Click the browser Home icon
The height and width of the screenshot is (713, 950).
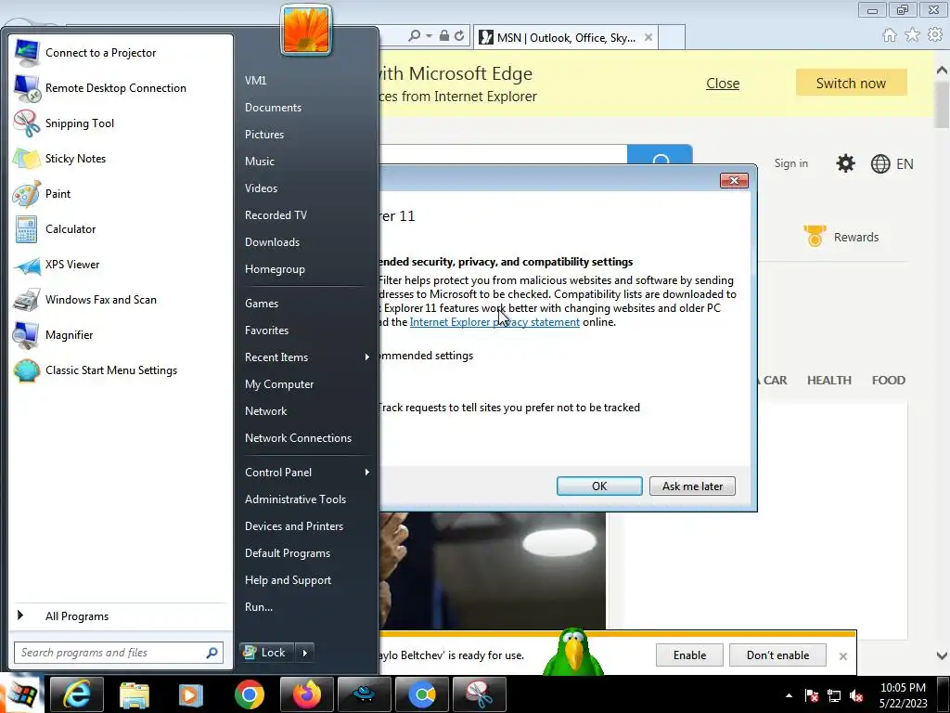pyautogui.click(x=890, y=35)
